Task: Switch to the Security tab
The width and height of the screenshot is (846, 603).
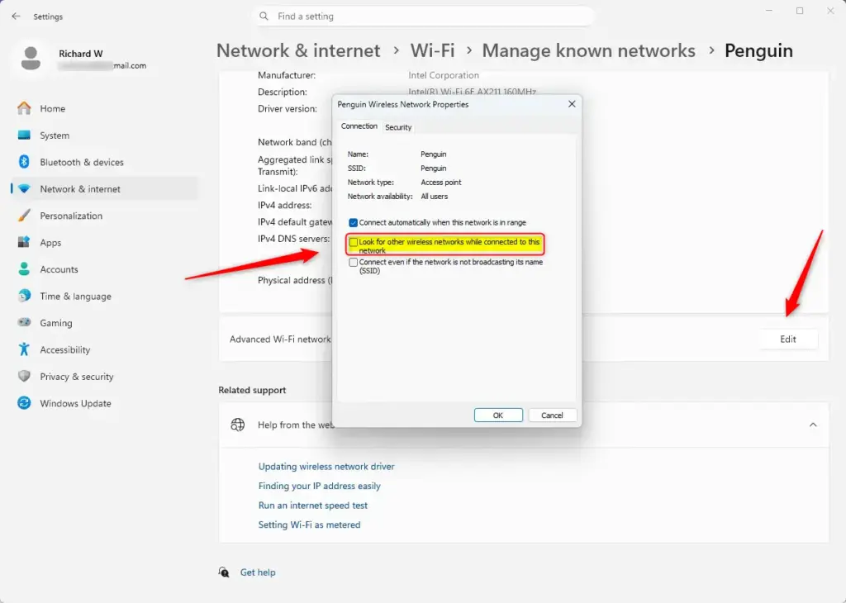Action: (x=398, y=127)
